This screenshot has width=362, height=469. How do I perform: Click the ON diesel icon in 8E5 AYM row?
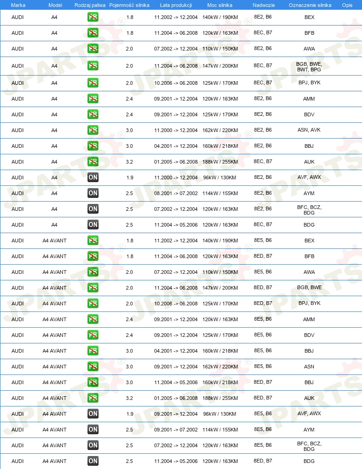[93, 430]
